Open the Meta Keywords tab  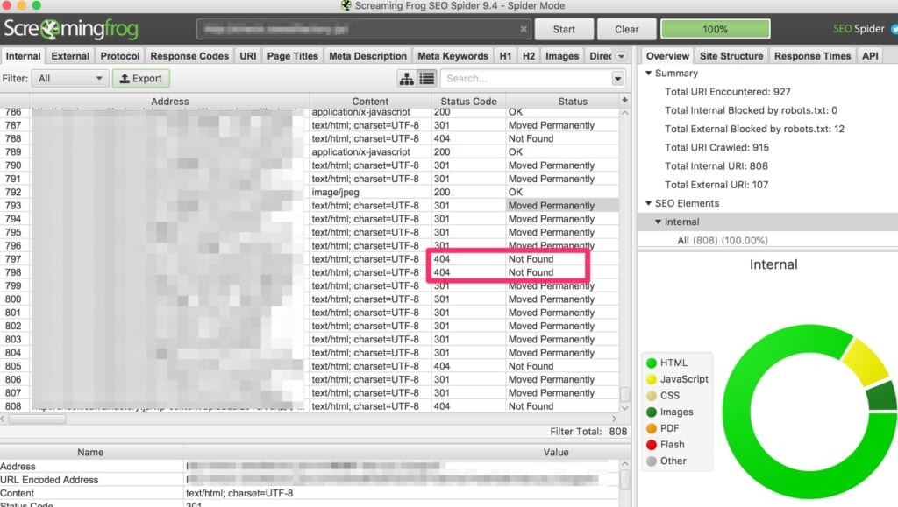click(453, 56)
